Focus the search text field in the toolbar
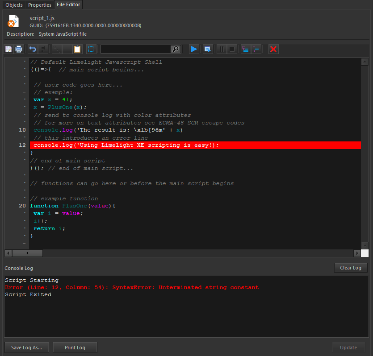The height and width of the screenshot is (356, 373). (136, 49)
